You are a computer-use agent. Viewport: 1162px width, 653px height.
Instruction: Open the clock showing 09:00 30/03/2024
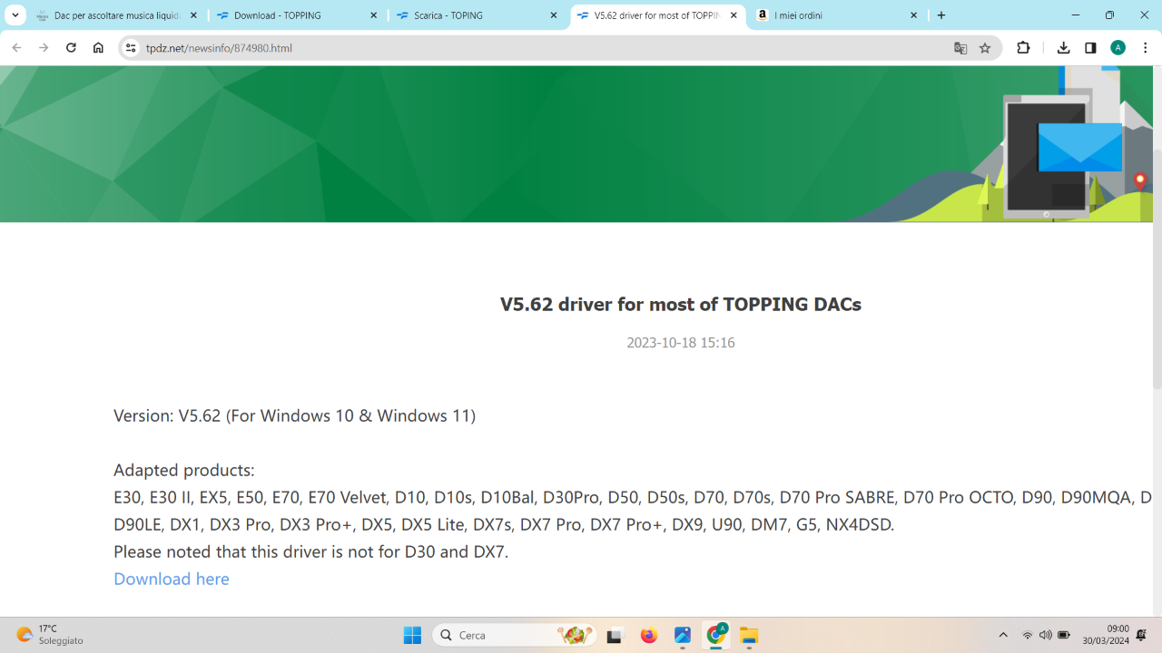[x=1106, y=635]
